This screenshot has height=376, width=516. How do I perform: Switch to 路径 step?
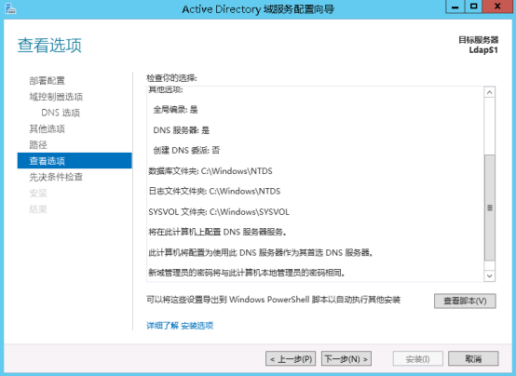[38, 145]
